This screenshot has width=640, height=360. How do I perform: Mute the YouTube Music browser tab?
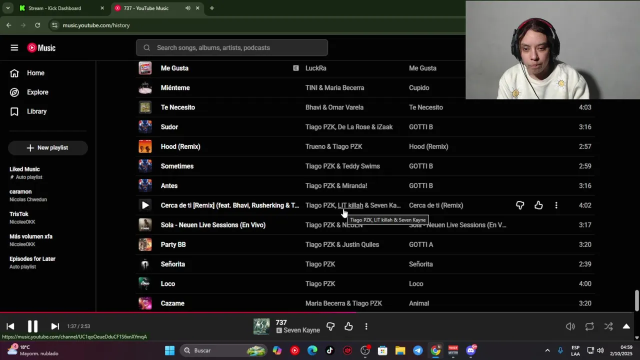click(187, 8)
